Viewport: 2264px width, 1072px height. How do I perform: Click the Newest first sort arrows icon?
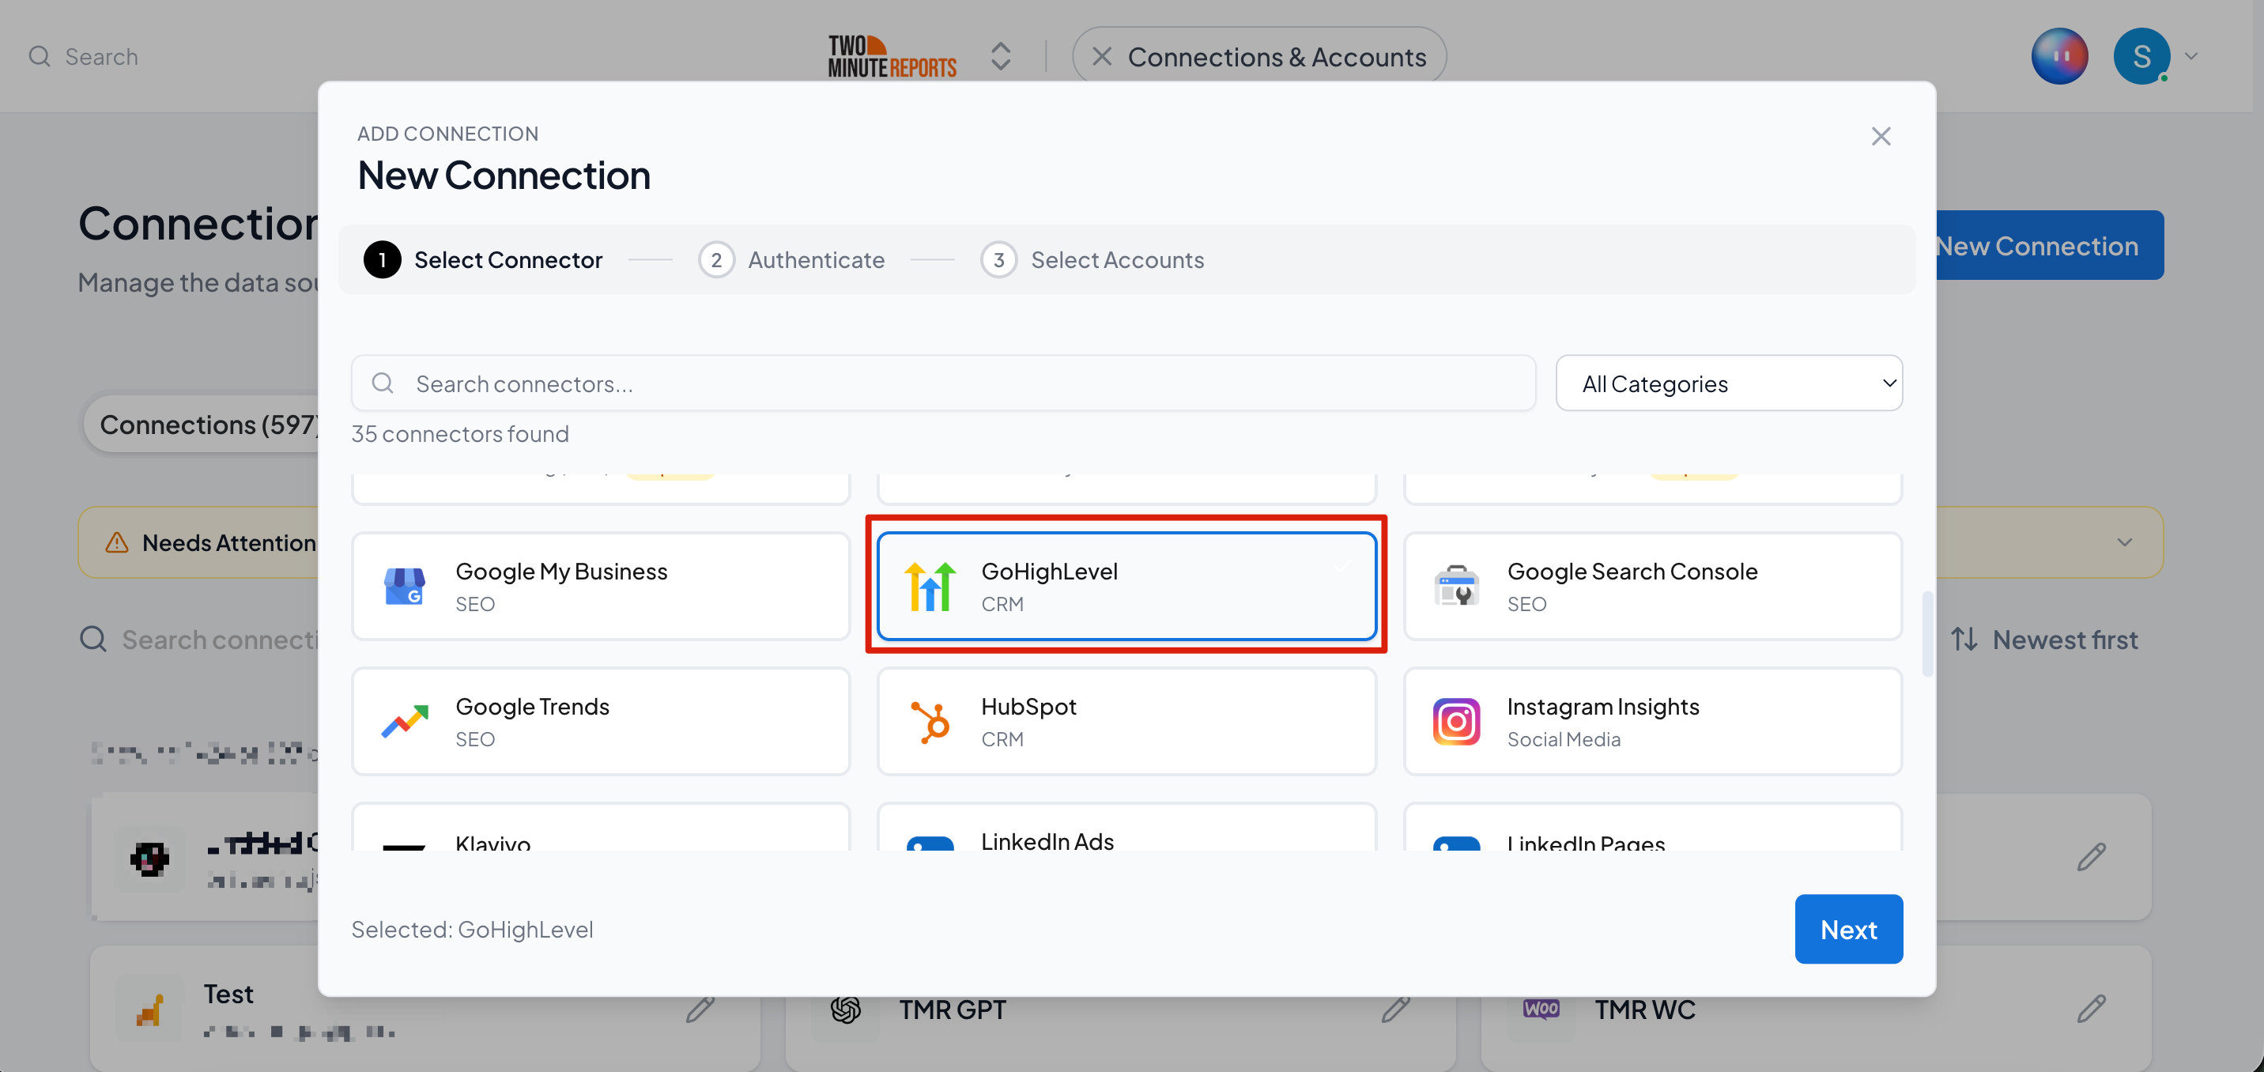click(1964, 639)
